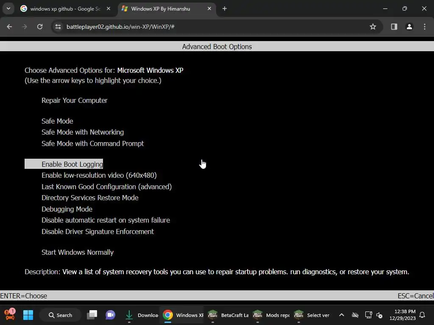The image size is (434, 325).
Task: Click the cloud sync tray icon
Action: click(355, 315)
